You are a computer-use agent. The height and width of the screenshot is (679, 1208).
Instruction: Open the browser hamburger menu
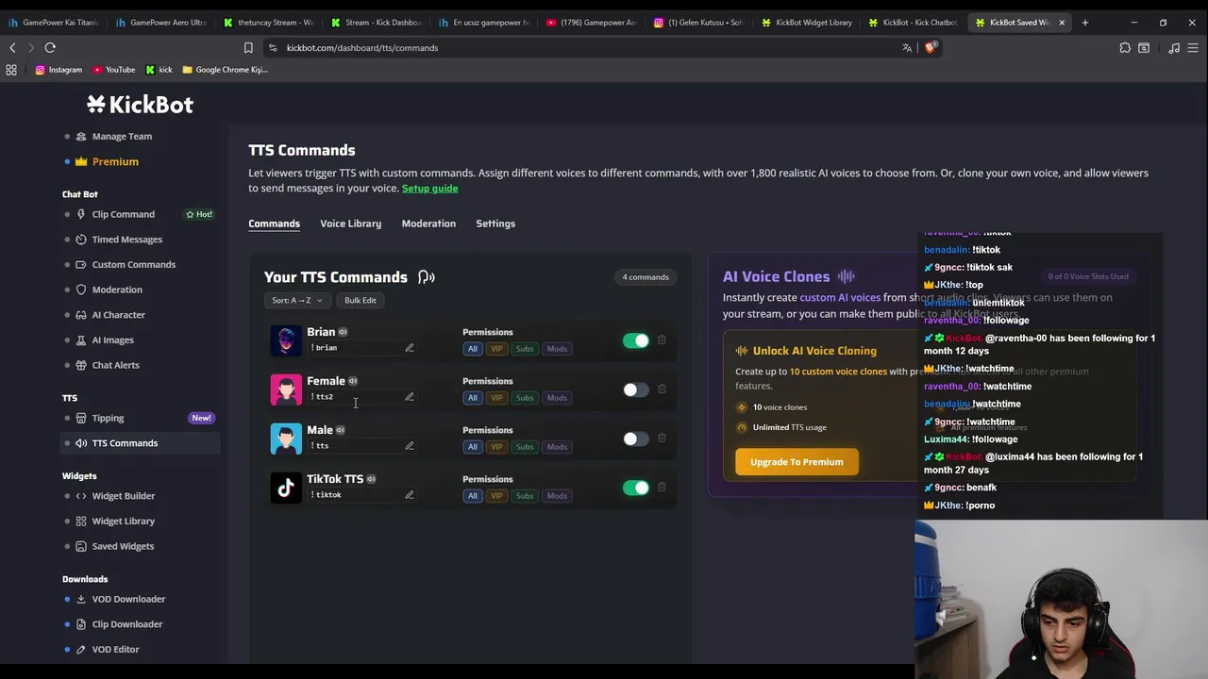pos(1194,47)
